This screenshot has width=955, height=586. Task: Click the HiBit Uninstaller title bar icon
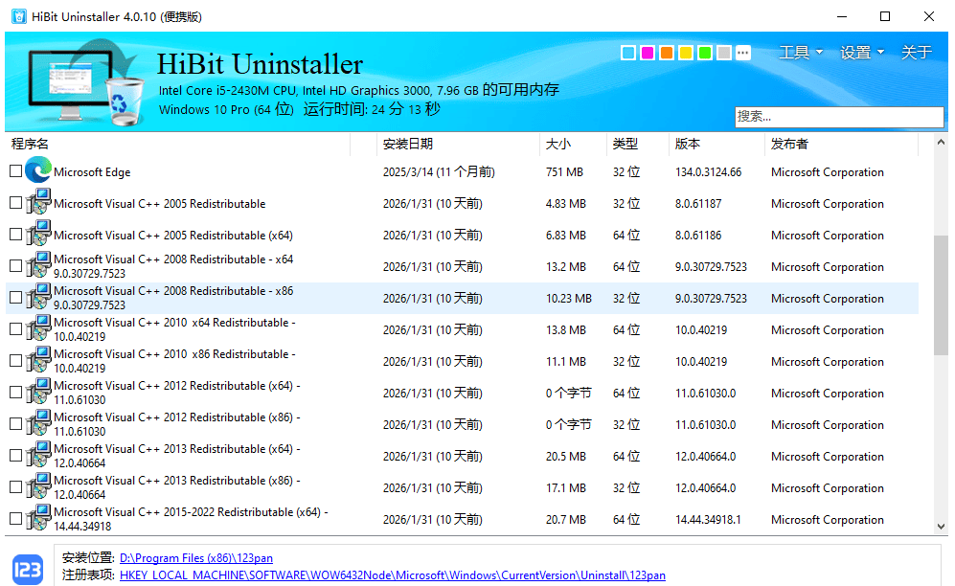19,16
